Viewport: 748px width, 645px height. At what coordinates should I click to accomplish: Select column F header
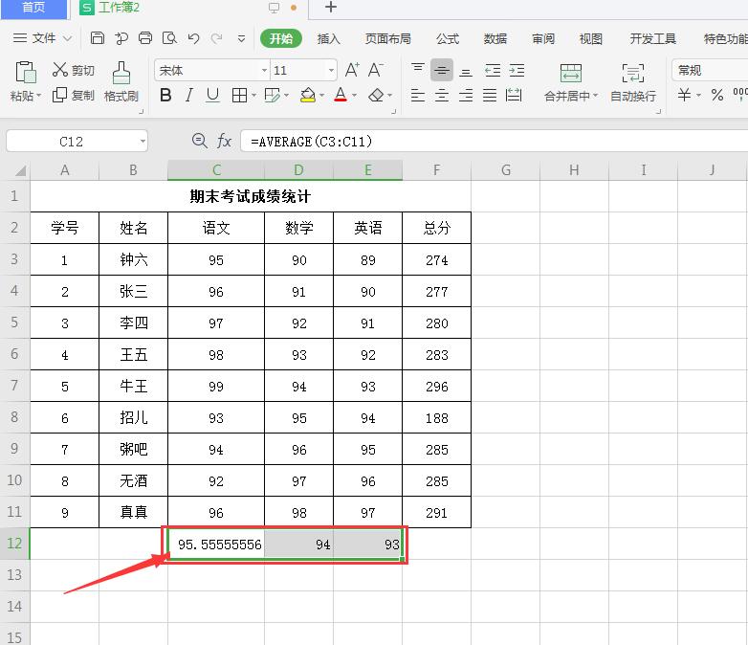click(x=436, y=170)
